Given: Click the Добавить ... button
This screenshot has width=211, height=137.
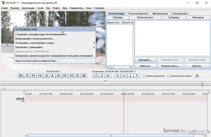Looking at the screenshot, I should pyautogui.click(x=145, y=60).
